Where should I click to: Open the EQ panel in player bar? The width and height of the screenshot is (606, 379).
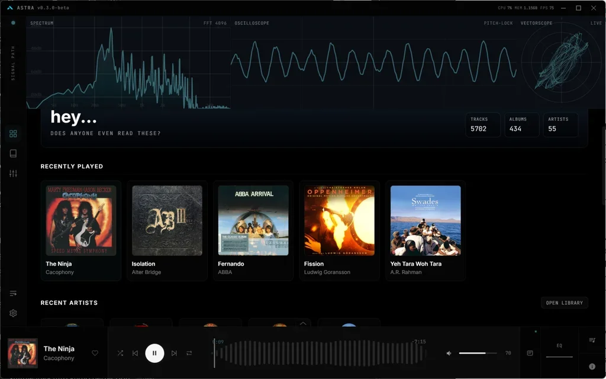(x=559, y=346)
